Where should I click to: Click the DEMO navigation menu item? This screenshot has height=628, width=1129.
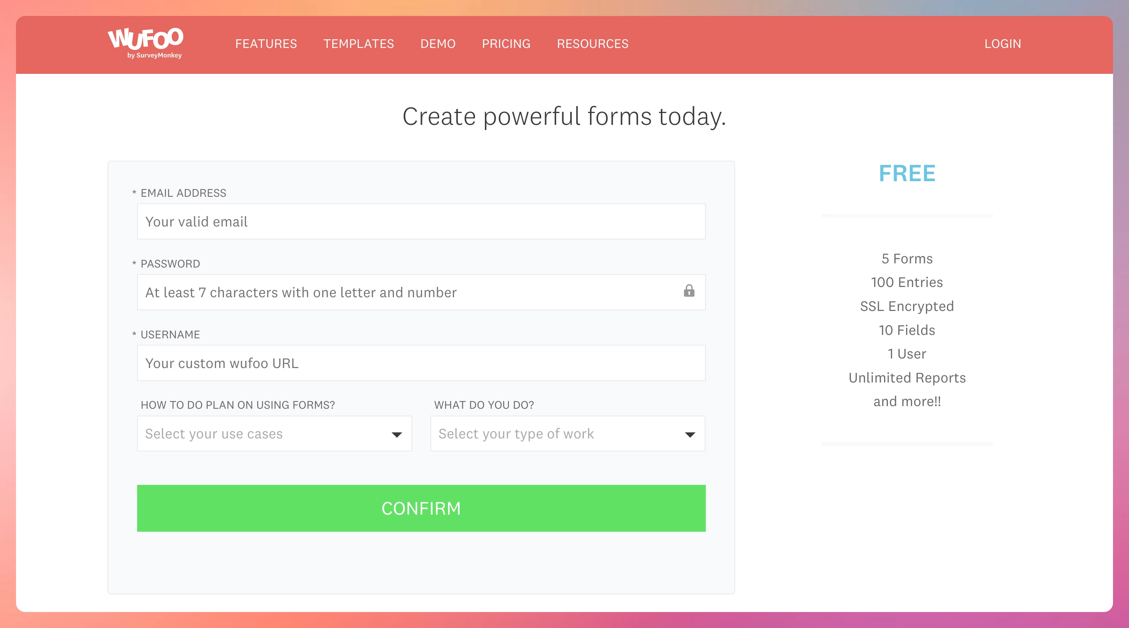[x=439, y=43]
